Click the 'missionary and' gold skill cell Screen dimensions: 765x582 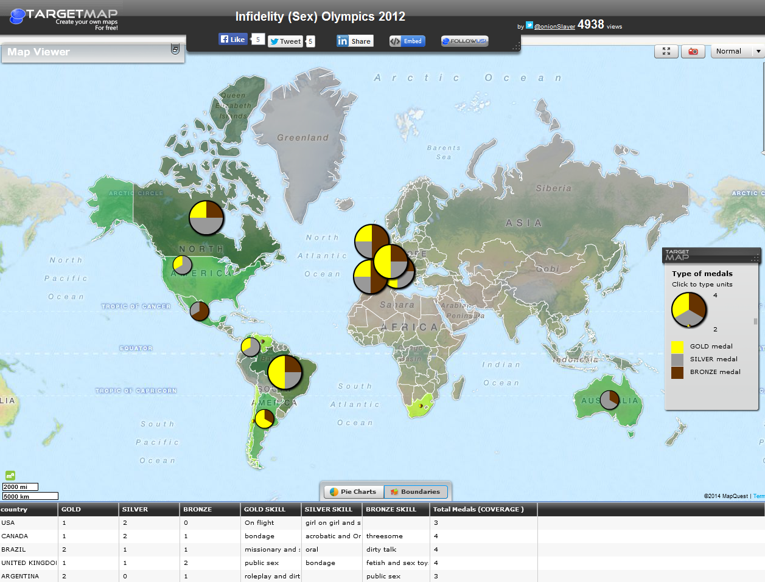pyautogui.click(x=272, y=550)
